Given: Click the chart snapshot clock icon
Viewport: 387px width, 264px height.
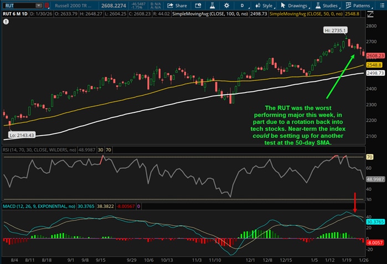Looking at the screenshot, I should [198, 6].
